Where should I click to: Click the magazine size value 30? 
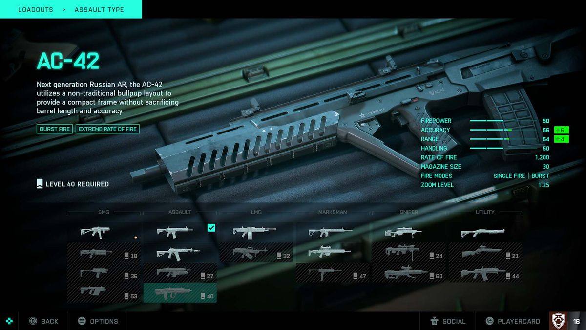pos(545,167)
